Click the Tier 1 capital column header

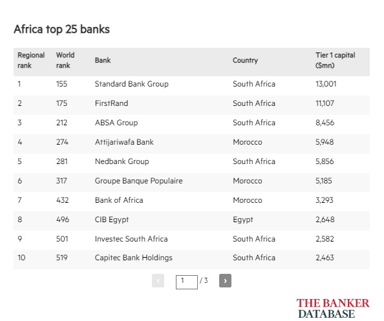click(336, 60)
